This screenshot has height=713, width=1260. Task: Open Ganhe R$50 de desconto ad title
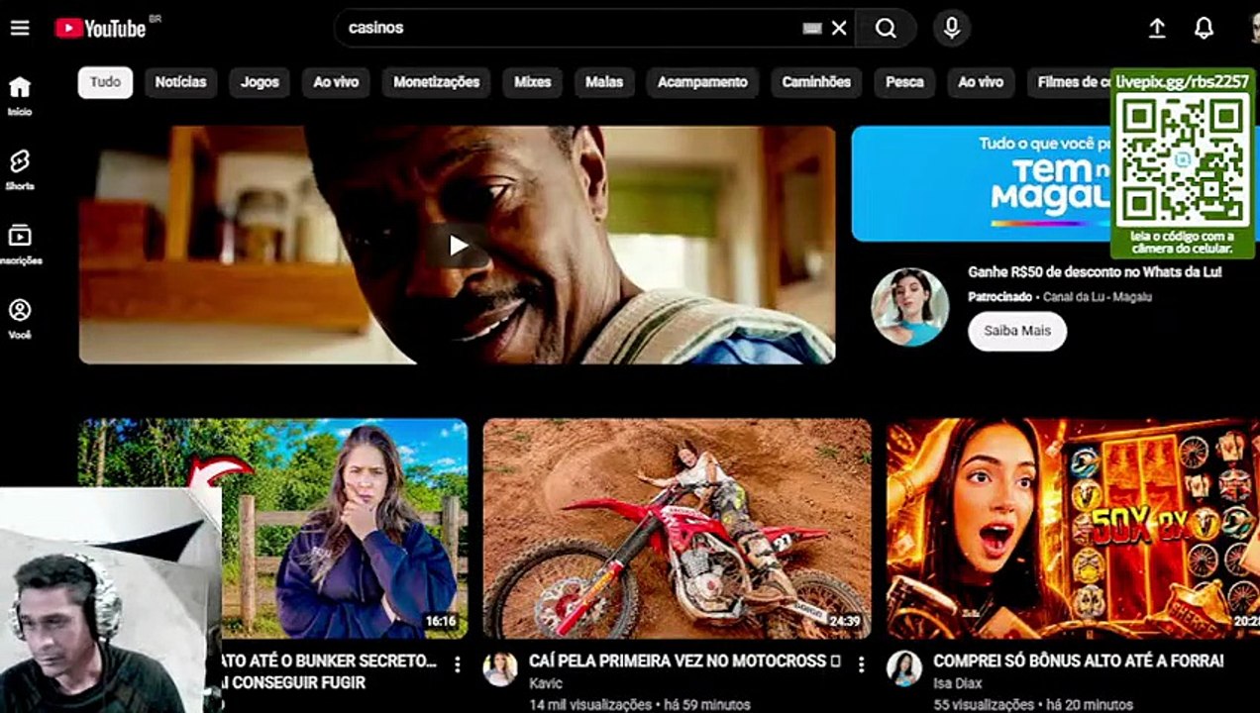tap(1095, 271)
